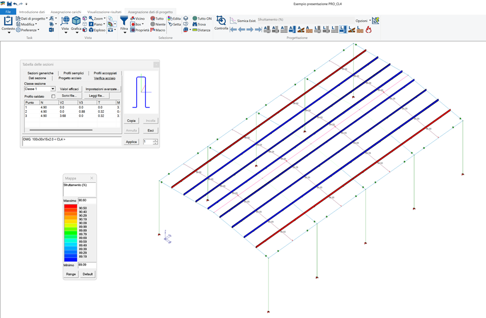The height and width of the screenshot is (318, 486).
Task: Click the highlighted L steel column design icon
Action: point(343,29)
